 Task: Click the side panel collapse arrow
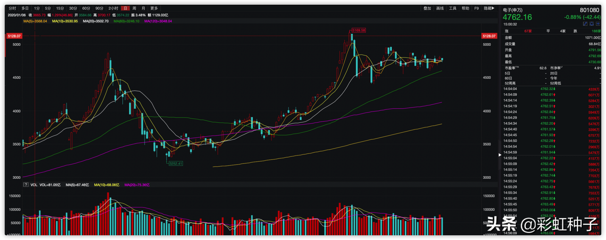pyautogui.click(x=500, y=155)
